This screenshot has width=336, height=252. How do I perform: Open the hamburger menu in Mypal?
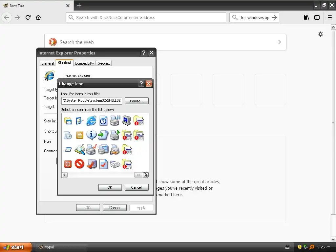[330, 17]
